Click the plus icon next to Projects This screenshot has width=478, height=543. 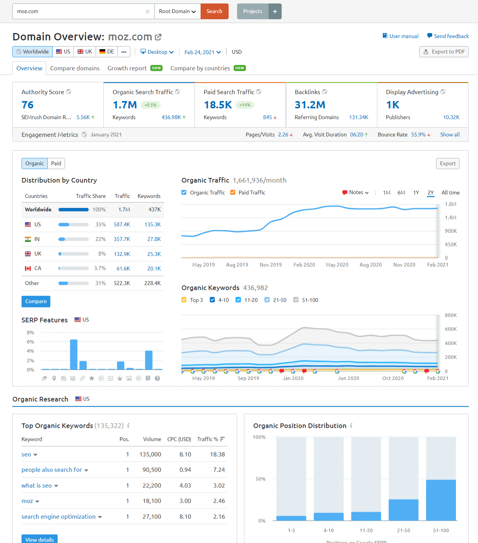pos(275,12)
